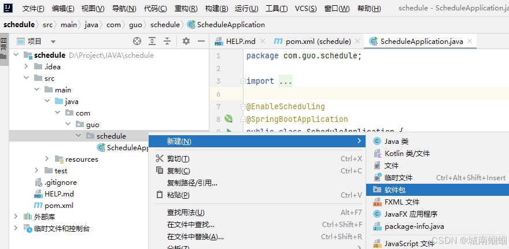
Task: Unfold the collapsed import block
Action: click(243, 81)
